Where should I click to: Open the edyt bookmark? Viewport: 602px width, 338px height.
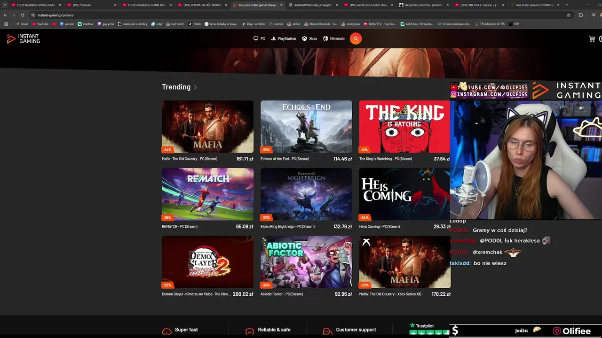tap(157, 24)
